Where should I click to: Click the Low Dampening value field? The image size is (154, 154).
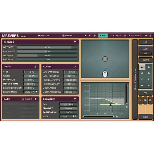[71, 72]
